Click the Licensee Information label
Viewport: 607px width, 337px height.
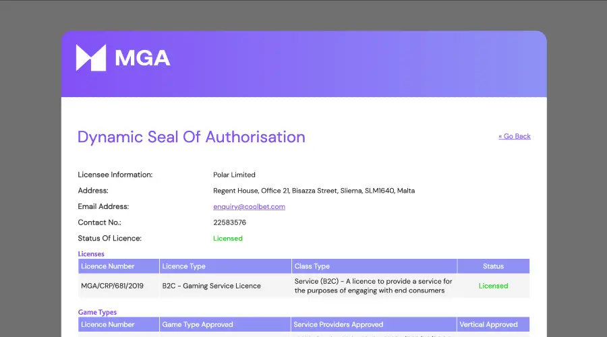(115, 175)
